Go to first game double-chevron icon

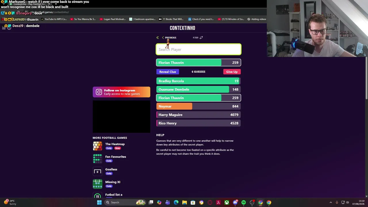tap(158, 38)
